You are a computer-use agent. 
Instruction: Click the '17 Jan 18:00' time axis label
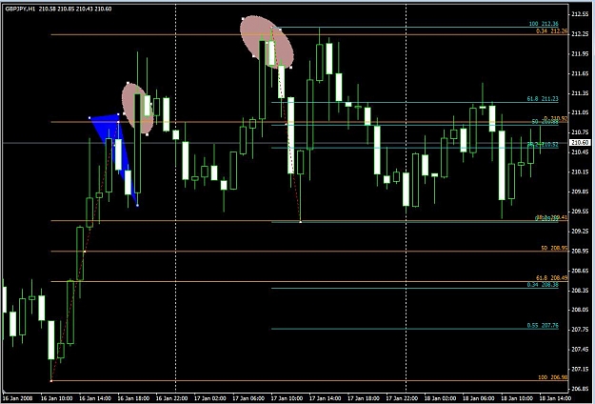tap(364, 398)
